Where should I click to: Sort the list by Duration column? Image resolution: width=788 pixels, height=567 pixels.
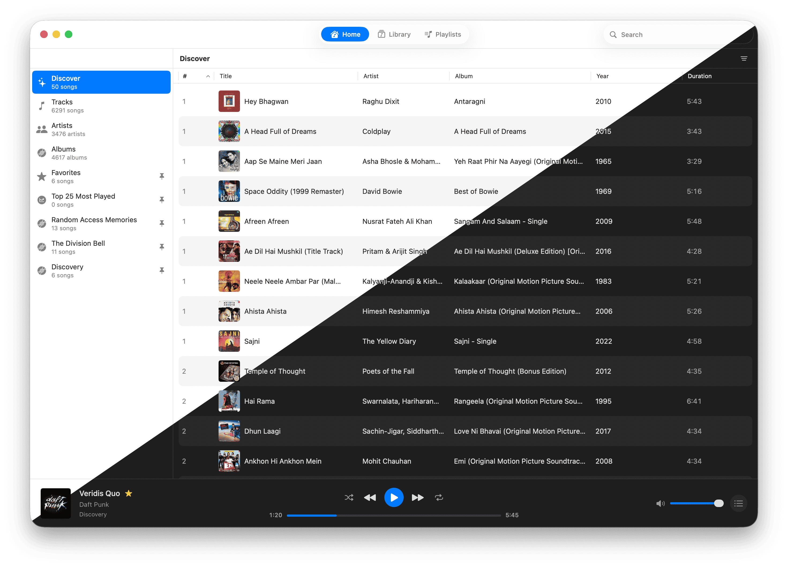(x=699, y=76)
